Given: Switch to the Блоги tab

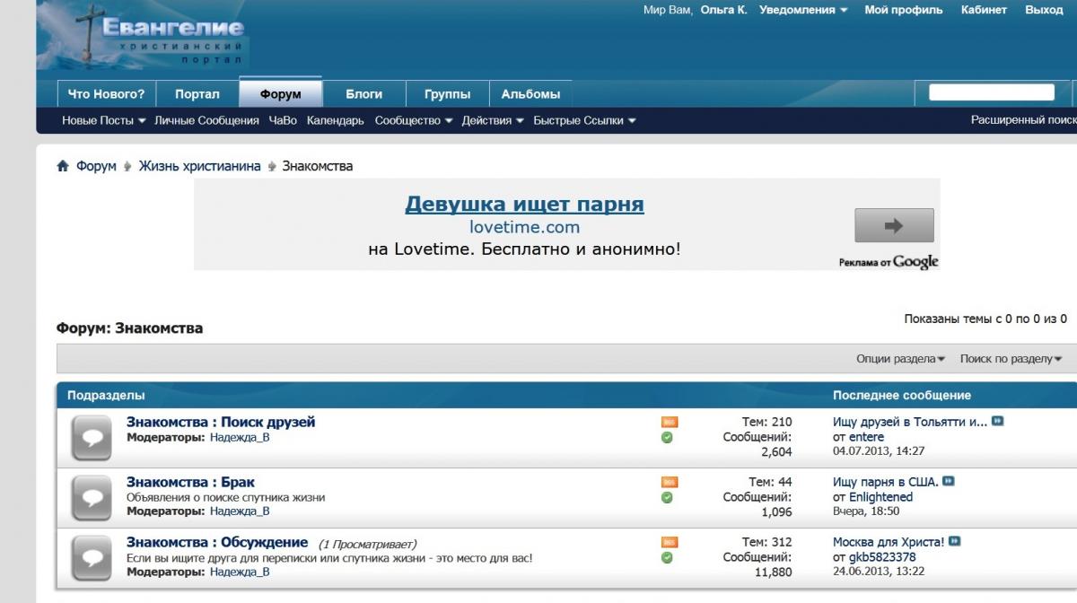Looking at the screenshot, I should 363,94.
